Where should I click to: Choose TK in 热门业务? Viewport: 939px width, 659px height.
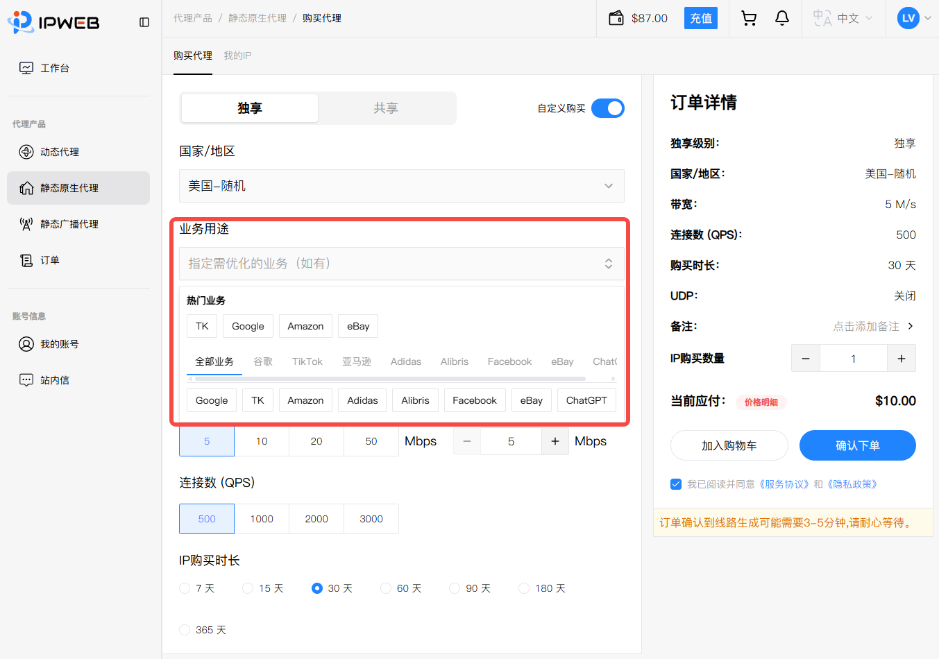(202, 326)
